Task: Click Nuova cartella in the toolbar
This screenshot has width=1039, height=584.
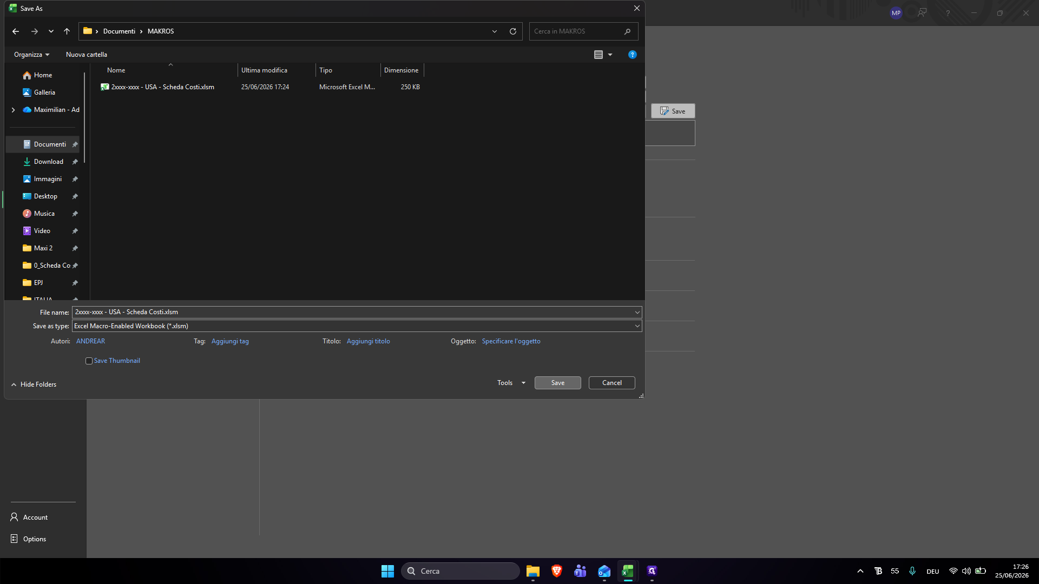Action: click(x=87, y=55)
